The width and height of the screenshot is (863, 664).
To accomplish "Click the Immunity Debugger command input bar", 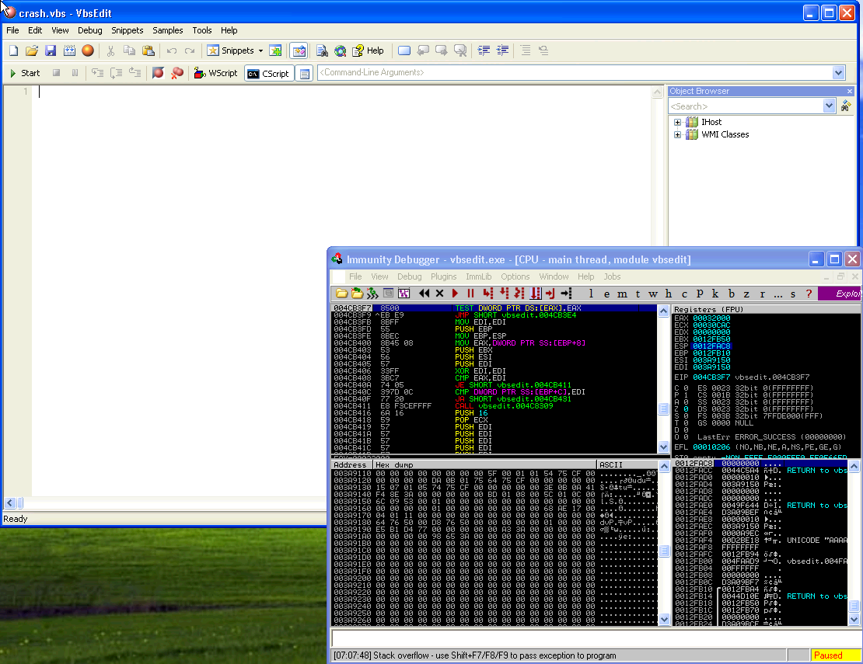I will (x=595, y=638).
